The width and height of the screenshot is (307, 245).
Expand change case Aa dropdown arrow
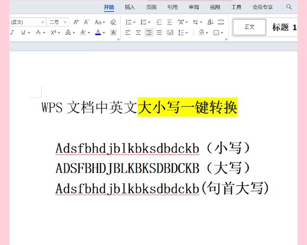pos(104,22)
